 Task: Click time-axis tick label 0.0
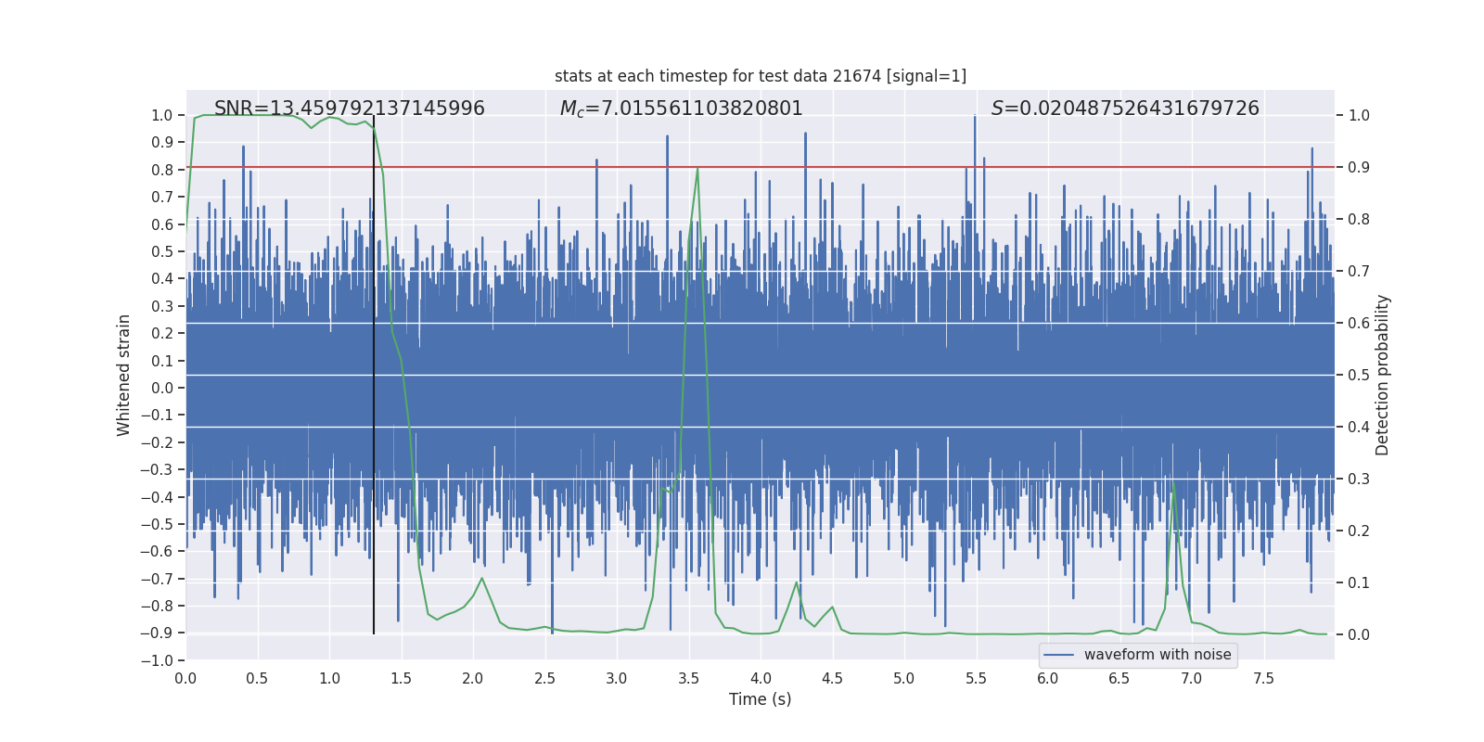(x=185, y=678)
